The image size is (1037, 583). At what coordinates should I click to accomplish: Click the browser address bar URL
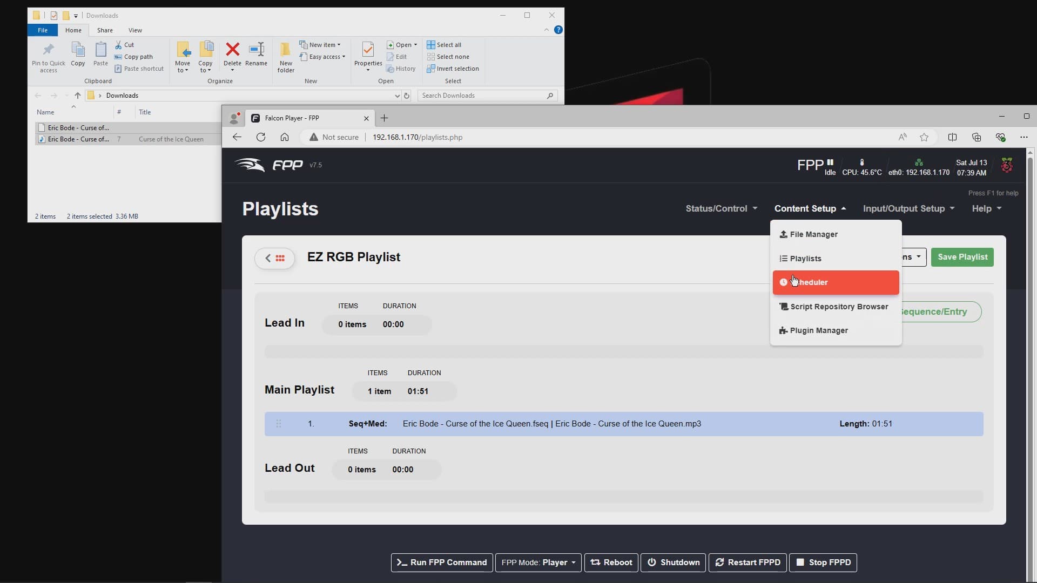tap(418, 137)
